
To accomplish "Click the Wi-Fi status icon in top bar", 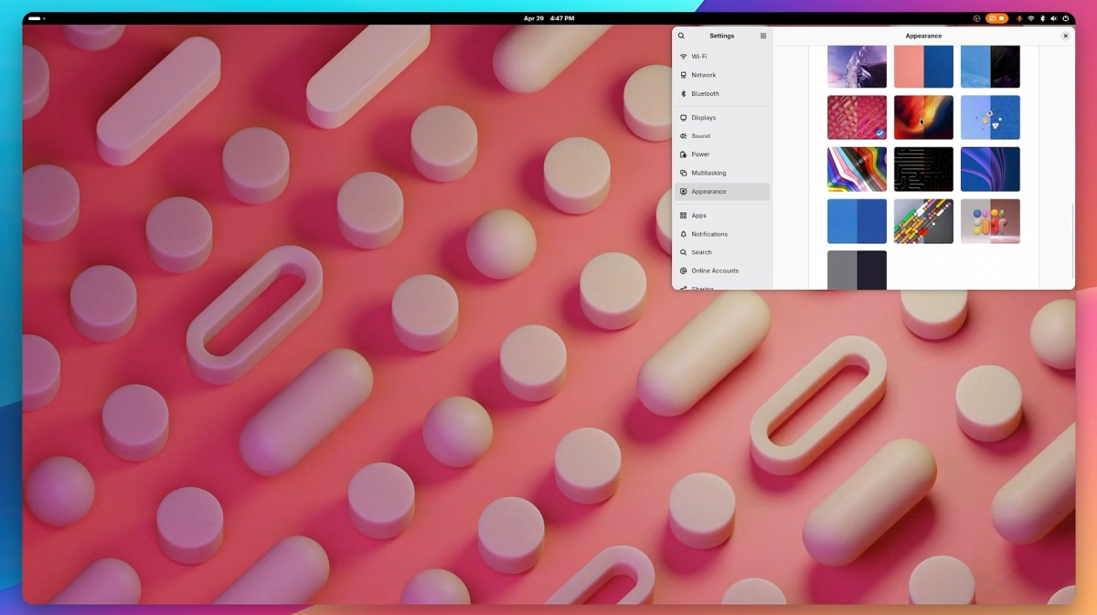I will 1031,18.
